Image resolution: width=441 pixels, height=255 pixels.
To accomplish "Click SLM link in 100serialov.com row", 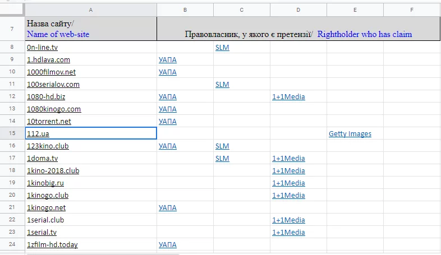I will (x=222, y=85).
